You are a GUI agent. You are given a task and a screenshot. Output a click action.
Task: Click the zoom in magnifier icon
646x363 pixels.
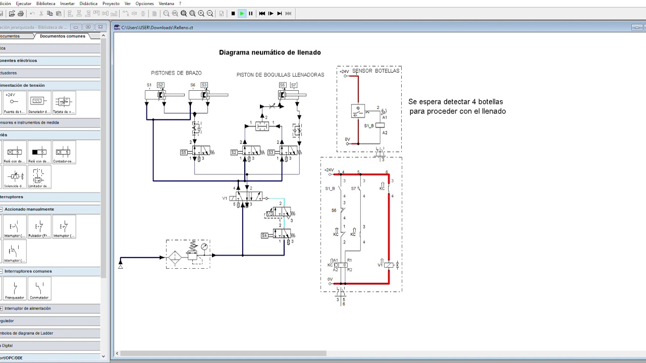[201, 14]
